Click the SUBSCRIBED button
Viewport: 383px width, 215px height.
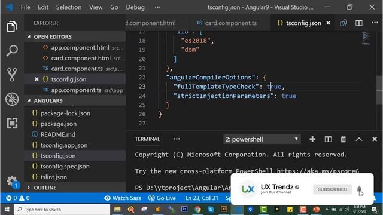coord(332,189)
